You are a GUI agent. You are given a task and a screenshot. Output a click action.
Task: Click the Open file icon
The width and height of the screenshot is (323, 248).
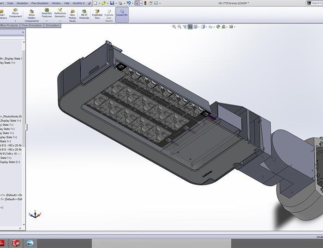pyautogui.click(x=104, y=3)
